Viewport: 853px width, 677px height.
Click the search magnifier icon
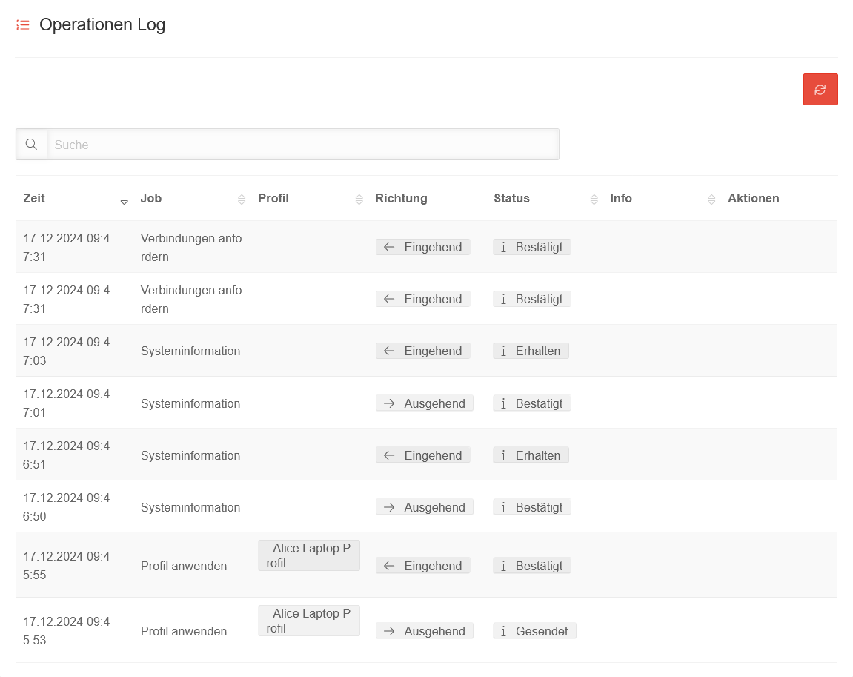point(31,145)
